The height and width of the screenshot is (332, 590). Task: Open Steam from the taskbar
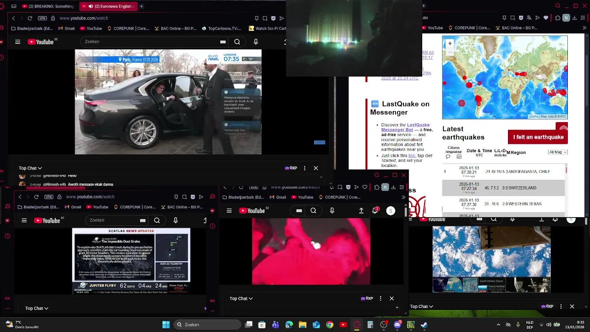424,325
